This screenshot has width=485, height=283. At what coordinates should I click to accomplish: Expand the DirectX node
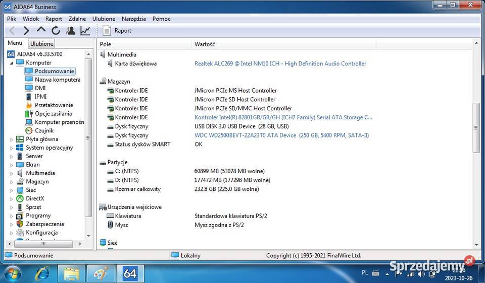[12, 199]
